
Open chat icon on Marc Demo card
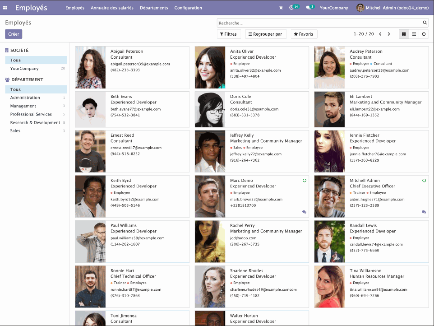[x=304, y=212]
